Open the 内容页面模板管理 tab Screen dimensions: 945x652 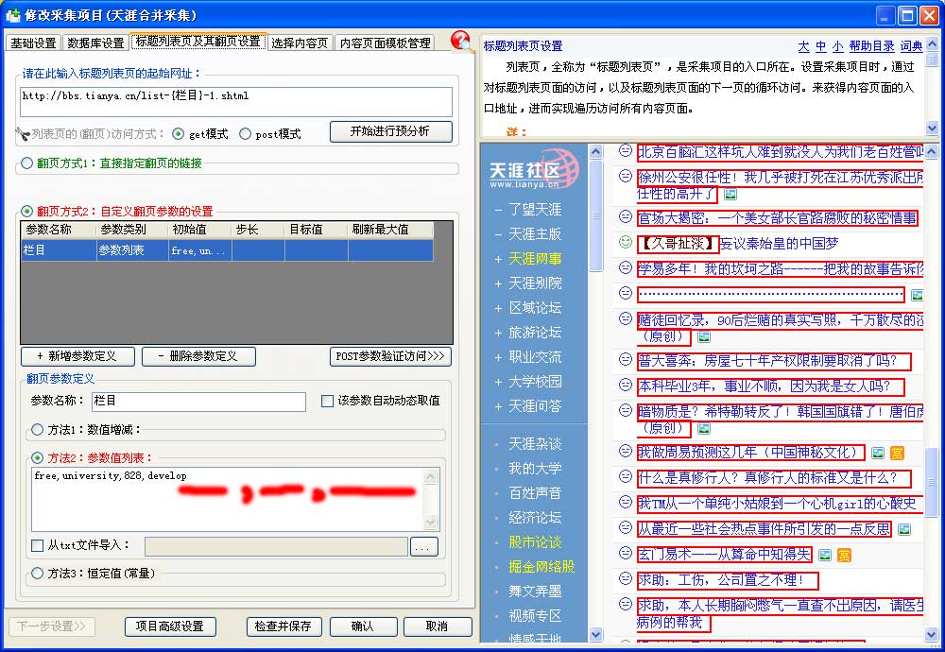click(x=386, y=43)
